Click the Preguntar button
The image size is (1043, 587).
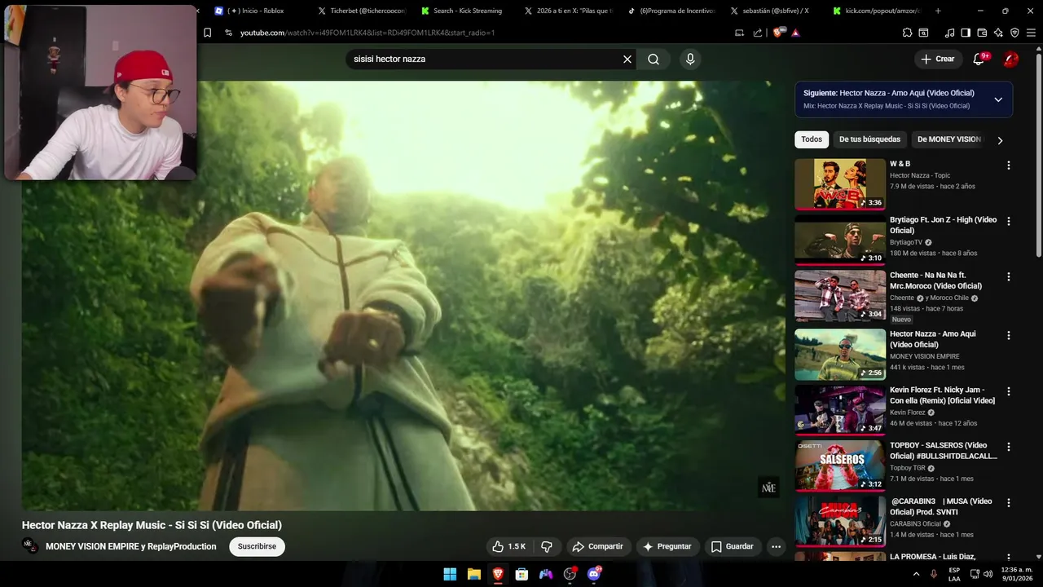click(x=667, y=546)
